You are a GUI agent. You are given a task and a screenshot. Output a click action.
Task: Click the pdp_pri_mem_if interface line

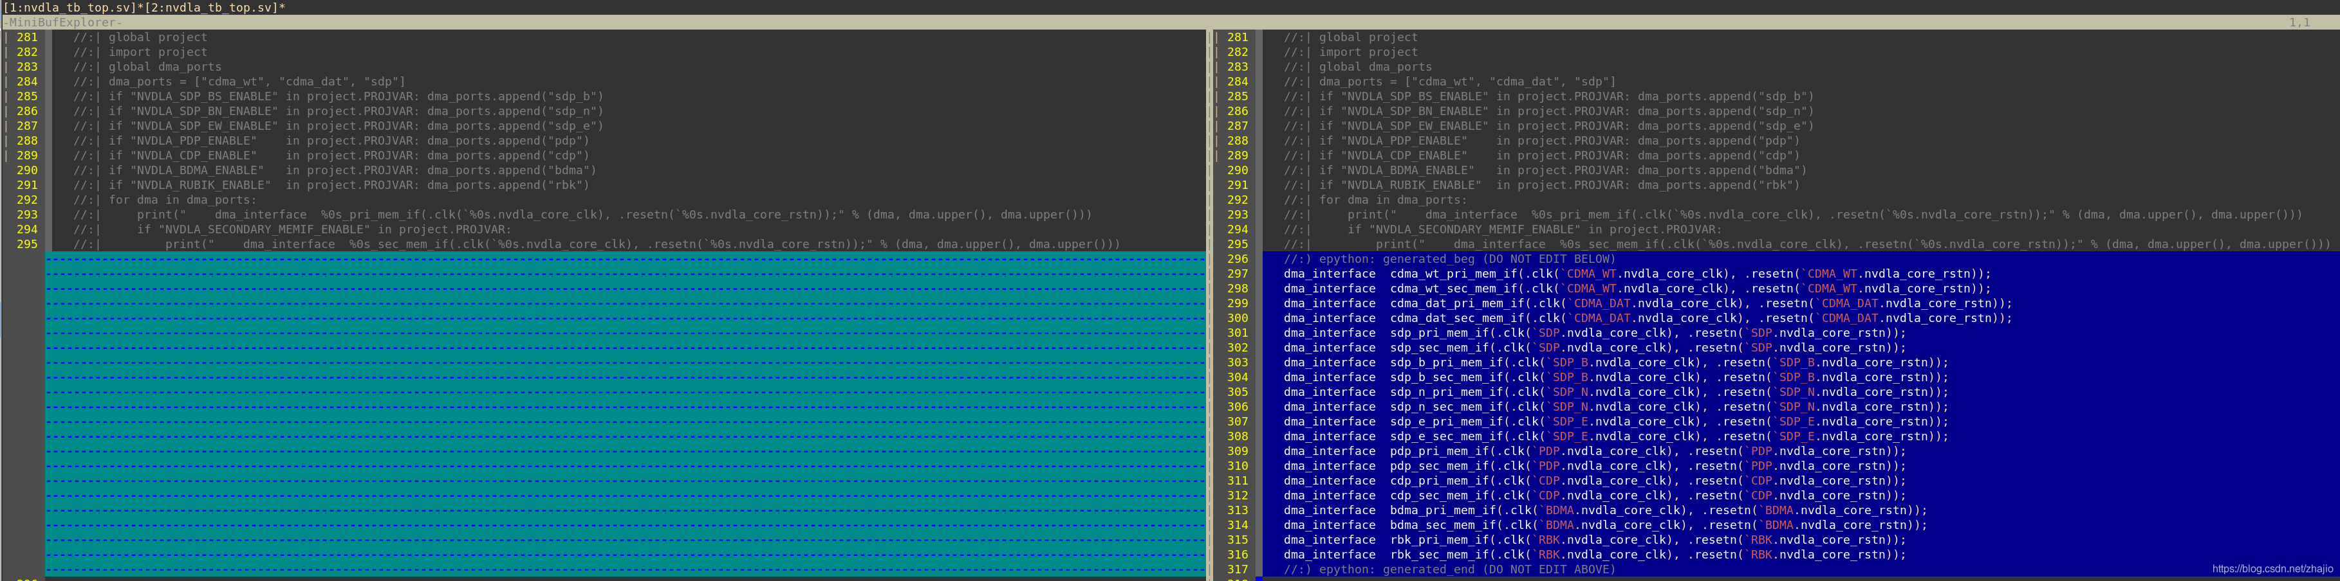coord(1595,451)
